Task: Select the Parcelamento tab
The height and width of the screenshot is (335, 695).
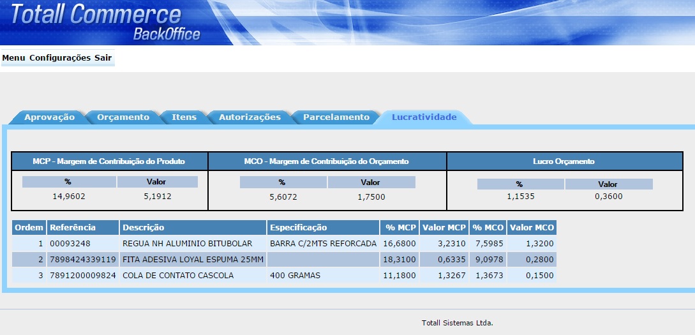Action: (x=336, y=117)
